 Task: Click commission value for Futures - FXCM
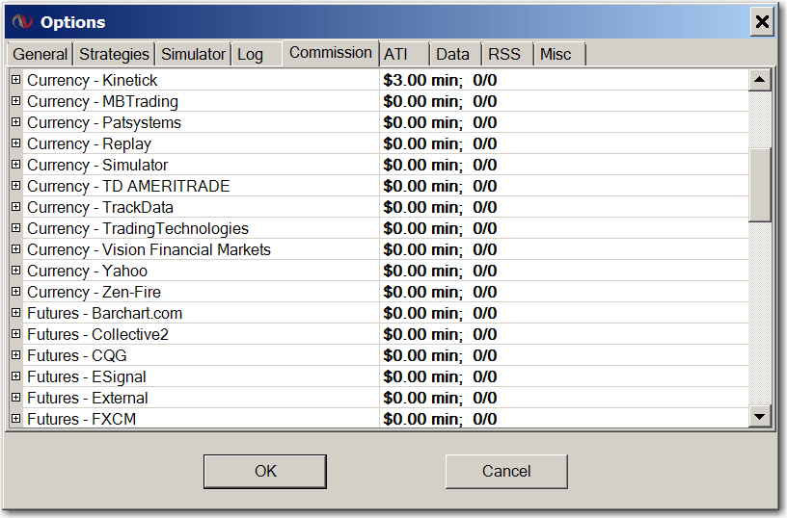coord(440,419)
